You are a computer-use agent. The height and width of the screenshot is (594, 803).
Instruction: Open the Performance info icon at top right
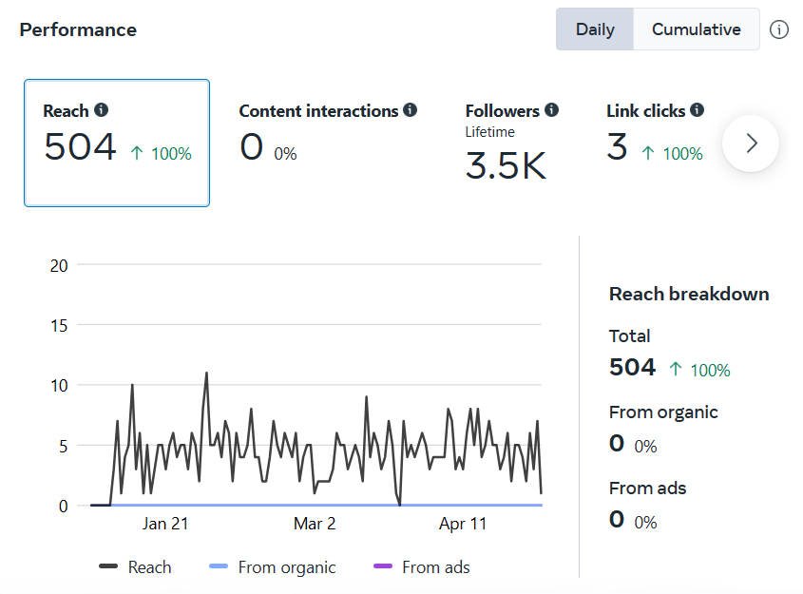tap(779, 29)
